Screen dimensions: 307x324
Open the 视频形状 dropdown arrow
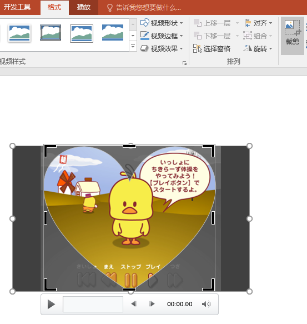point(182,23)
